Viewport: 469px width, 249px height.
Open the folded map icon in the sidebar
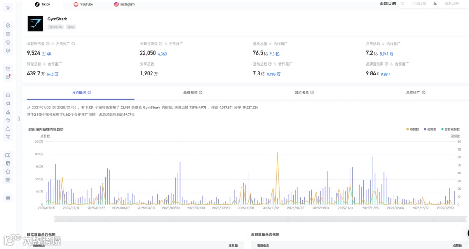[x=8, y=155]
